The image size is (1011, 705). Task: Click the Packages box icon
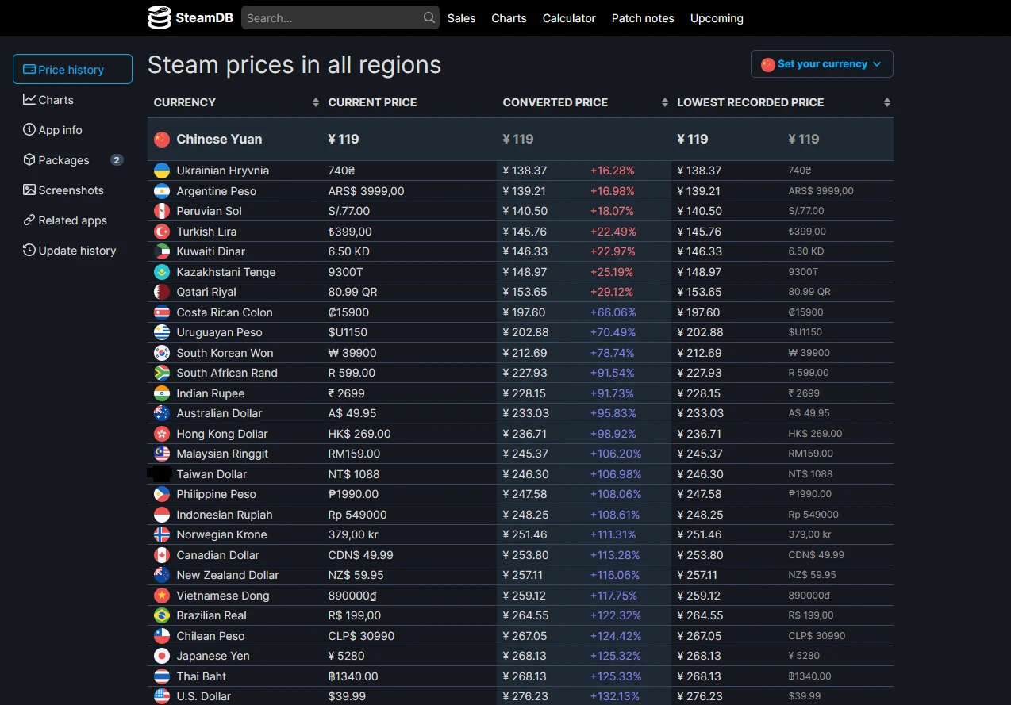tap(29, 160)
